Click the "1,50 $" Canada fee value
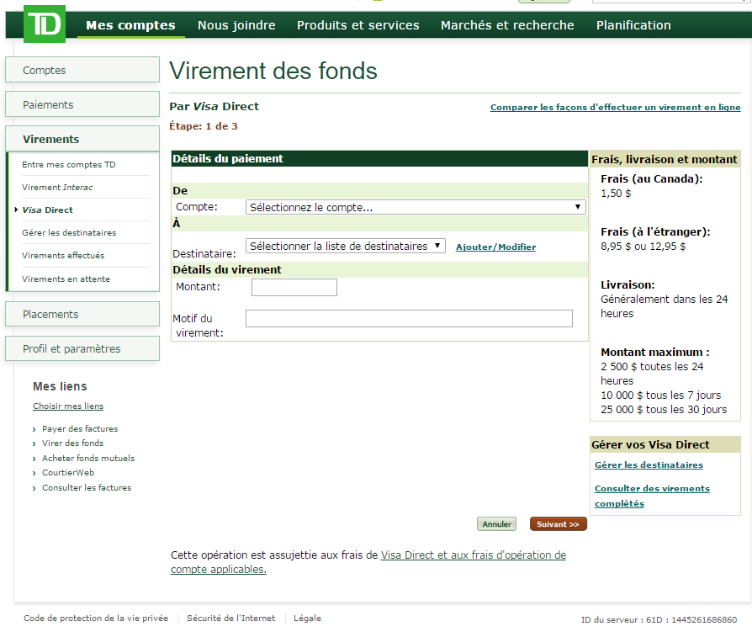Screen dimensions: 752x637 616,194
